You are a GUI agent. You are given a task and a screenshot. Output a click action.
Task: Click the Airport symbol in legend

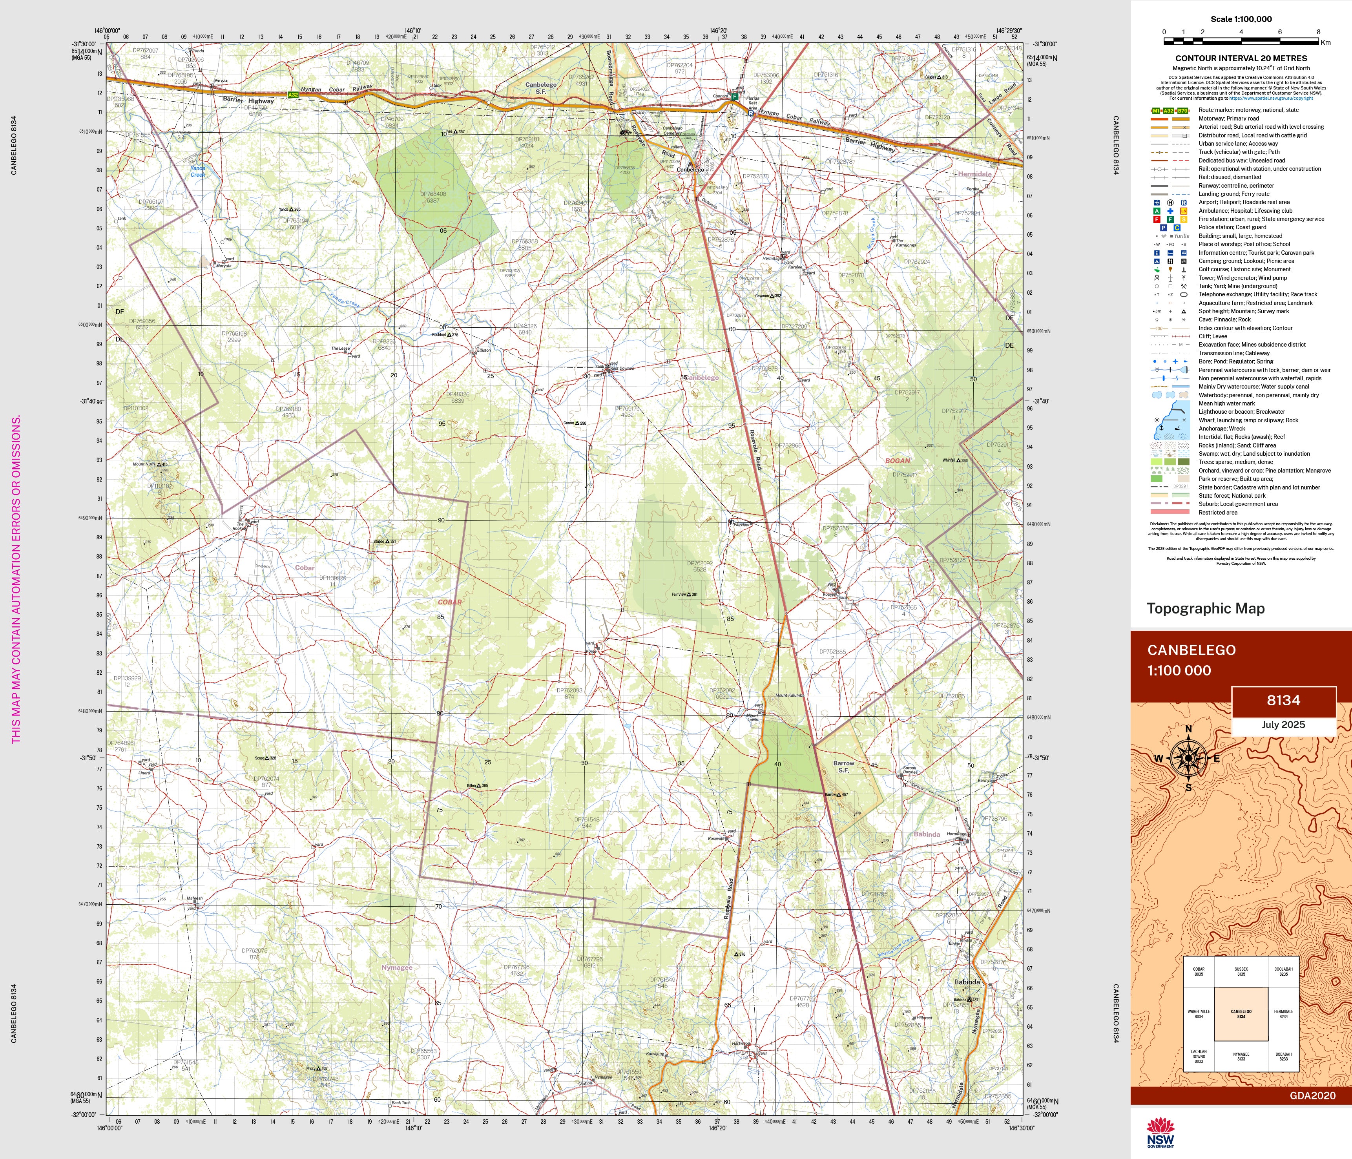pyautogui.click(x=1156, y=202)
